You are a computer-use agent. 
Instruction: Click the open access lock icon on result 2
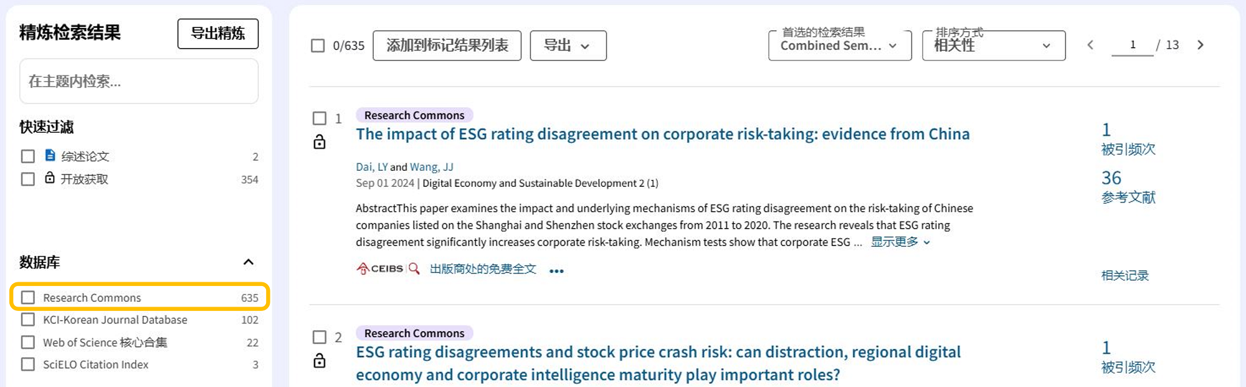point(320,361)
